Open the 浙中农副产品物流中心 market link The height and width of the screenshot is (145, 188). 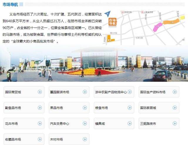pyautogui.click(x=114, y=92)
